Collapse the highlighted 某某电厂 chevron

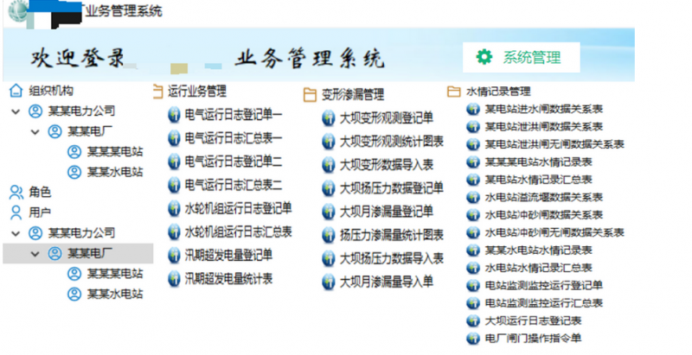tap(35, 253)
